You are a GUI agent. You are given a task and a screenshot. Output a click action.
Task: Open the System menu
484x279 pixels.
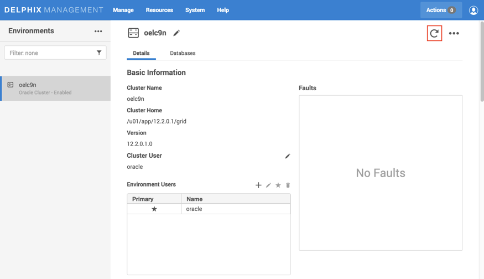(195, 10)
